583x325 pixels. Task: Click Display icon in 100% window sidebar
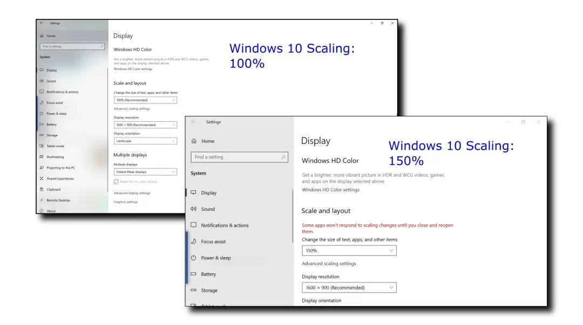click(x=42, y=70)
